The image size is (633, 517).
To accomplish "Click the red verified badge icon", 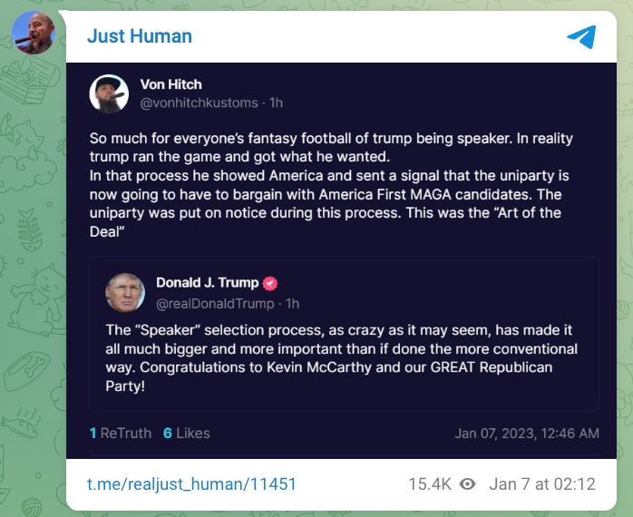I will (x=270, y=283).
